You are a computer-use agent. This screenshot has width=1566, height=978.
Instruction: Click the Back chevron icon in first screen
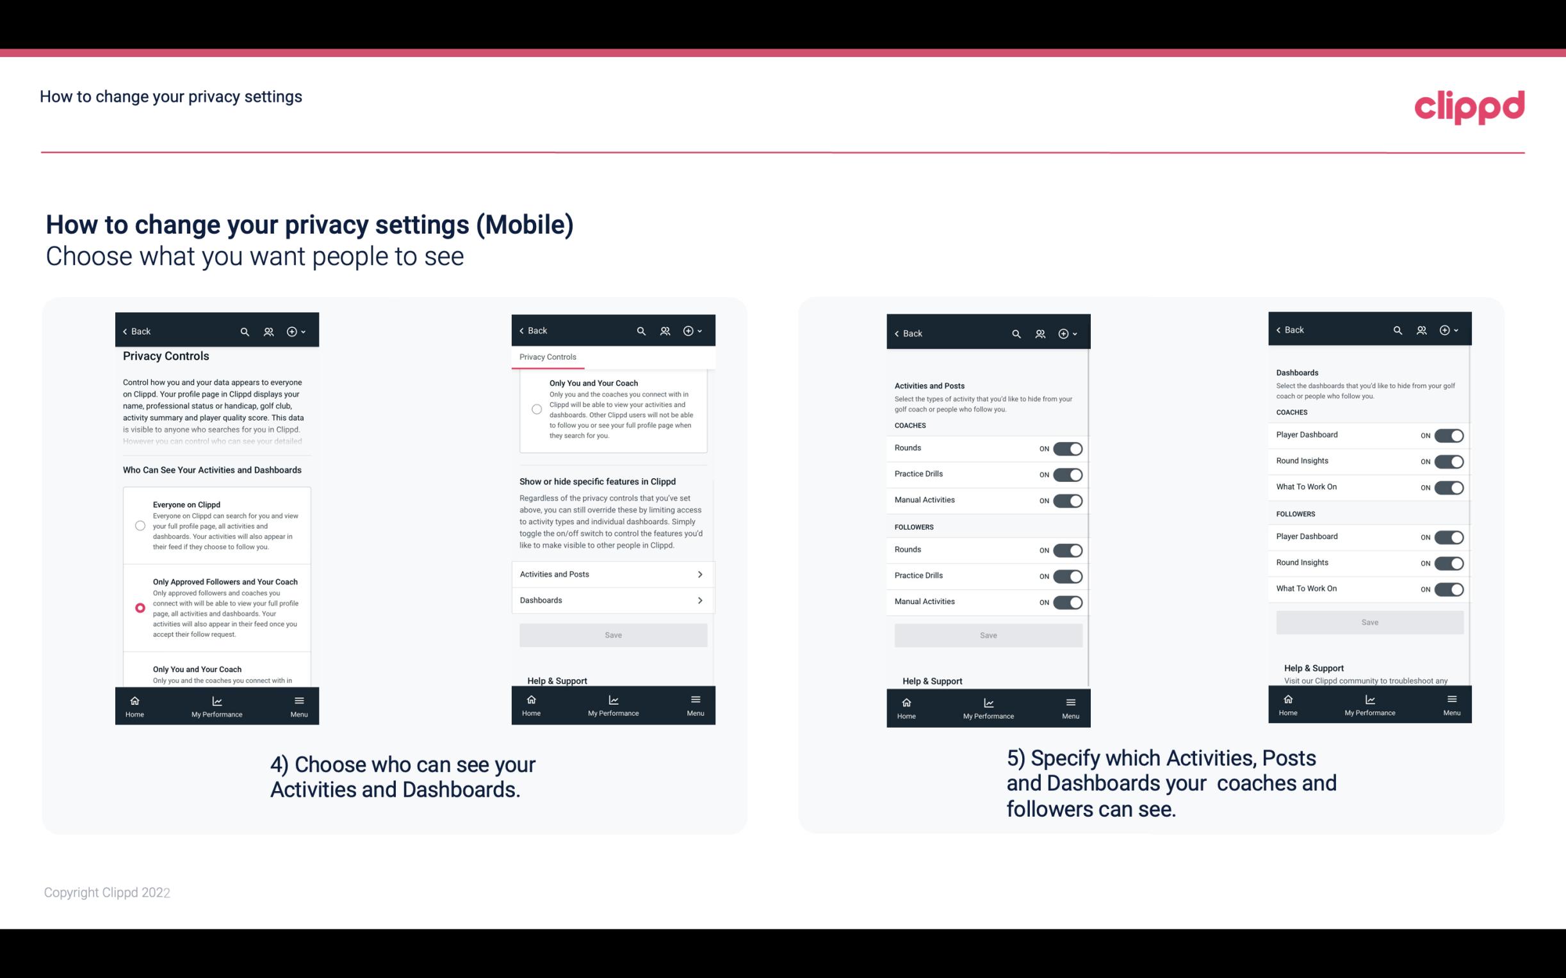(125, 332)
